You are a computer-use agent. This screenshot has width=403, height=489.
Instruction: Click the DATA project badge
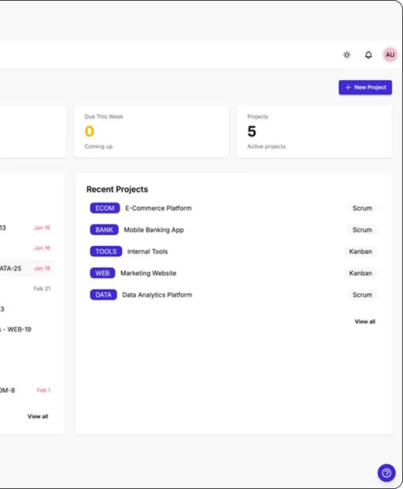pos(103,295)
